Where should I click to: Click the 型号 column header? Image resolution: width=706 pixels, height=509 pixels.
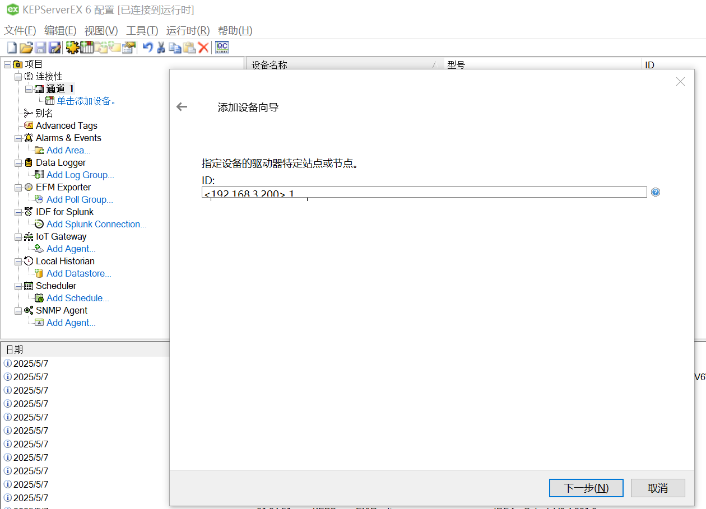pyautogui.click(x=542, y=65)
